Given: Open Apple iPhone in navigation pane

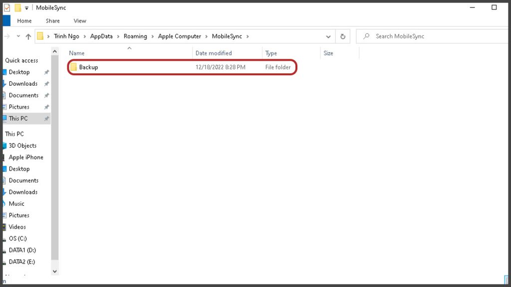Looking at the screenshot, I should (26, 157).
